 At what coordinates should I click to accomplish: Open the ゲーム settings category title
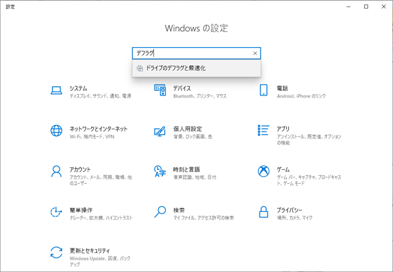pos(283,169)
